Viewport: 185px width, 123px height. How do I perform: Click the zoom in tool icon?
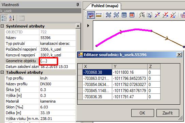click(x=108, y=15)
